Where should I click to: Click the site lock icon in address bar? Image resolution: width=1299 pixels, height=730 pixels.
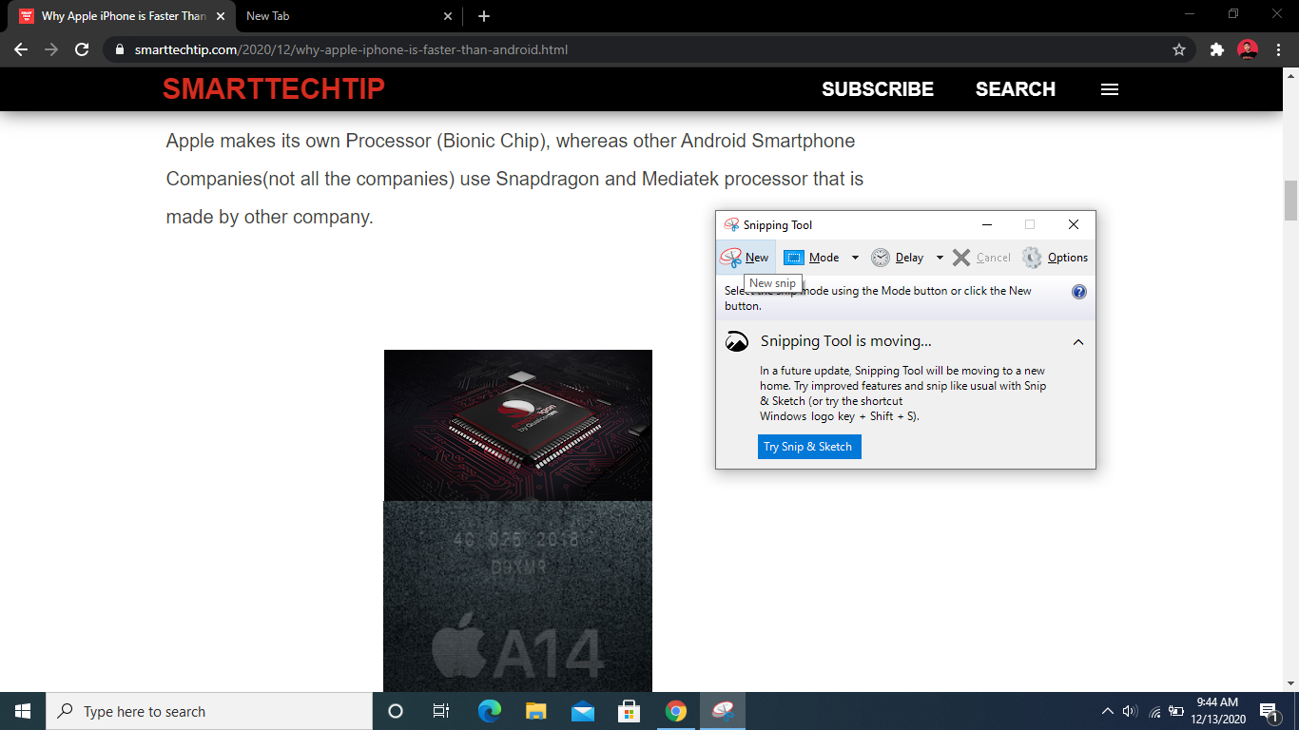click(x=120, y=49)
